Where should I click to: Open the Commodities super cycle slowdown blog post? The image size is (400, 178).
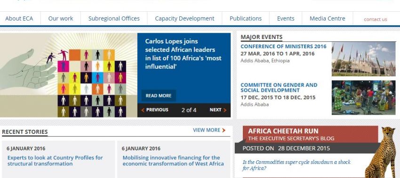[296, 165]
